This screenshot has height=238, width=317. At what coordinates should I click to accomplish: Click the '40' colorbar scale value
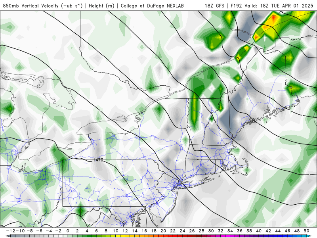259,231
